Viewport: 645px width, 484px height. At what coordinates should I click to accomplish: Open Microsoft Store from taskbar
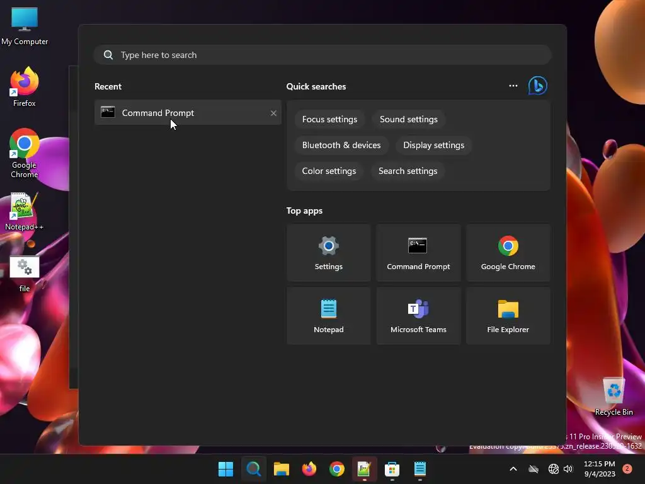pos(392,469)
